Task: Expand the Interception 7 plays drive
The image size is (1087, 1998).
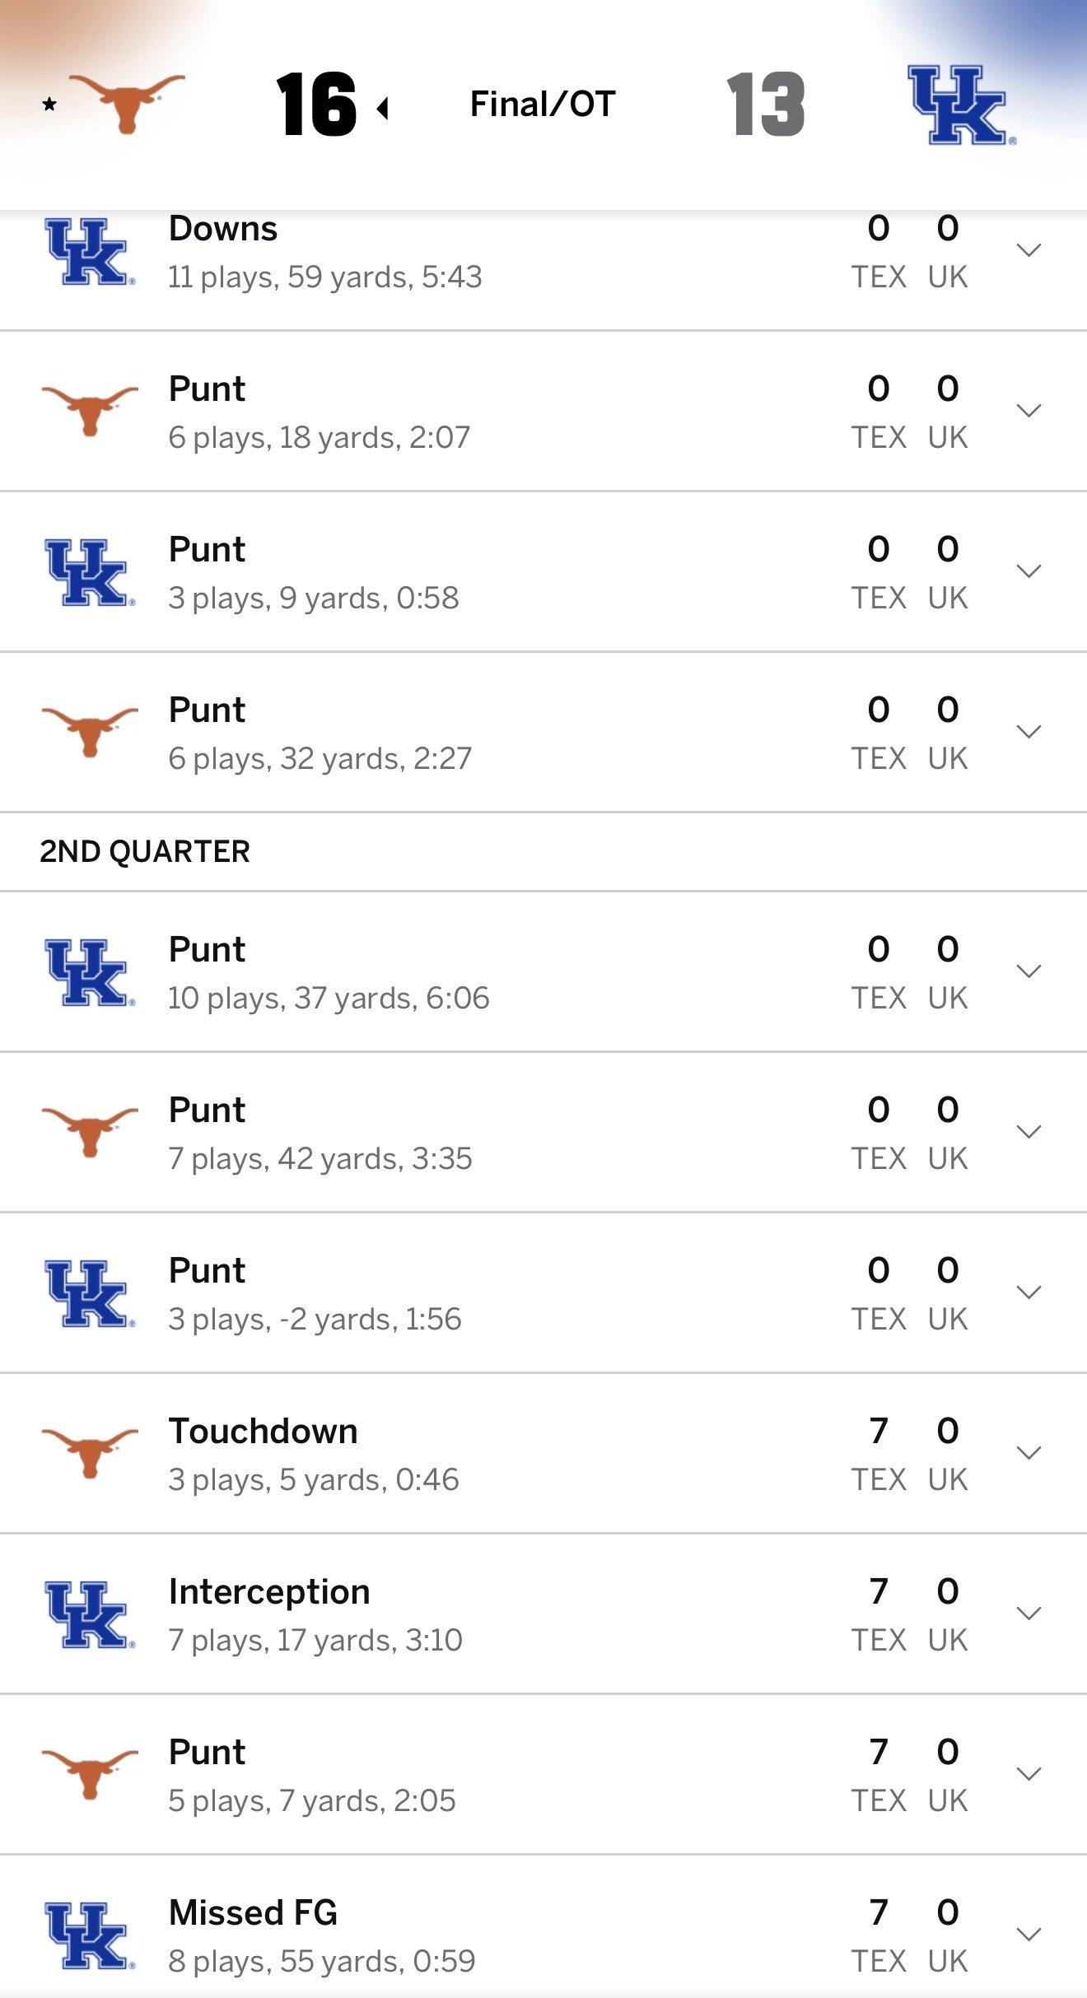Action: (x=1029, y=1614)
